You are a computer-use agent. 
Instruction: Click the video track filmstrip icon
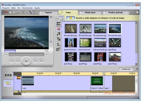19,78
